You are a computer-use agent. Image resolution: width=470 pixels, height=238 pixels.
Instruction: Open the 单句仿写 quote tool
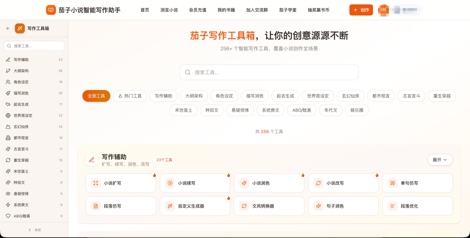(x=418, y=183)
